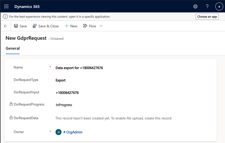Click the lock icon beside DsrRequestProgress

[x=11, y=104]
